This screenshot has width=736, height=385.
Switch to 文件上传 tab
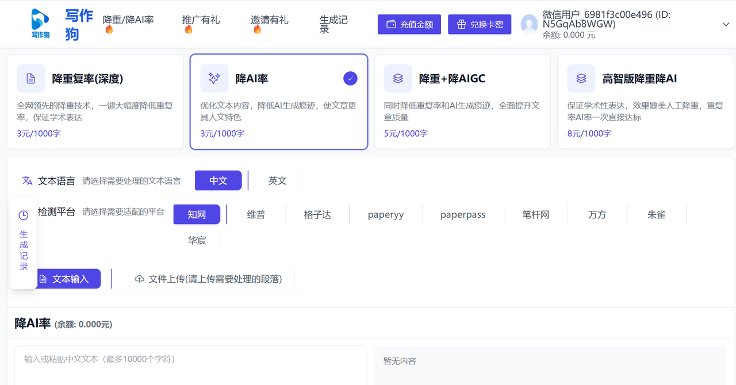click(x=209, y=279)
